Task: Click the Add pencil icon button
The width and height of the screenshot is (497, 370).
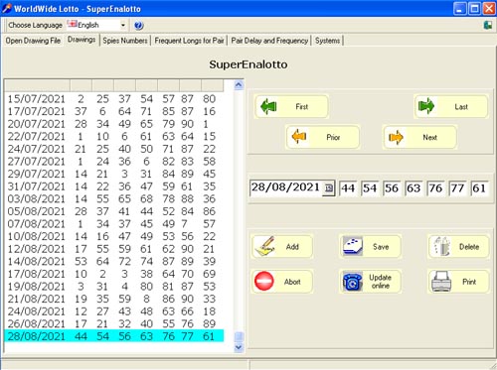Action: 282,247
